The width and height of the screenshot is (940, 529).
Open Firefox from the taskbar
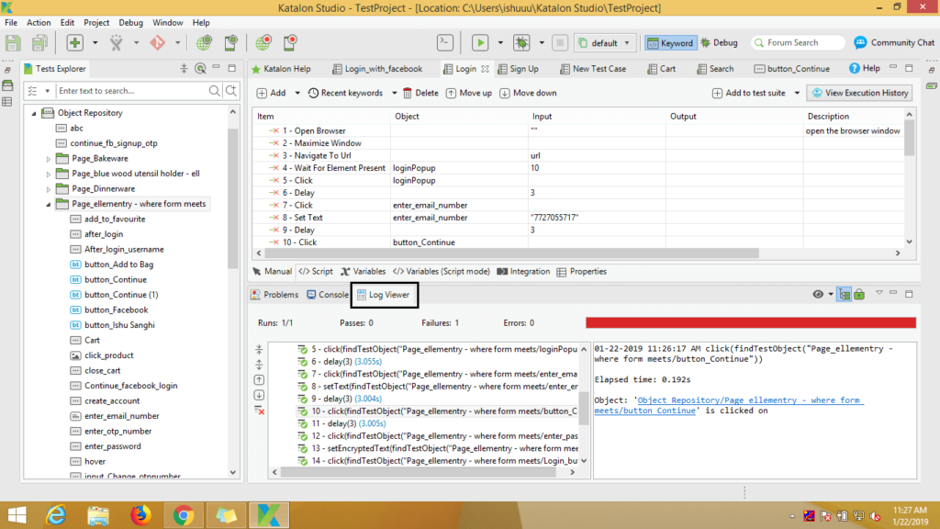coord(140,515)
